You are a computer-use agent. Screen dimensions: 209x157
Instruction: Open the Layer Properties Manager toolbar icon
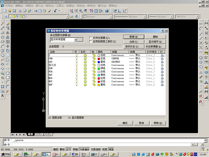(6, 17)
